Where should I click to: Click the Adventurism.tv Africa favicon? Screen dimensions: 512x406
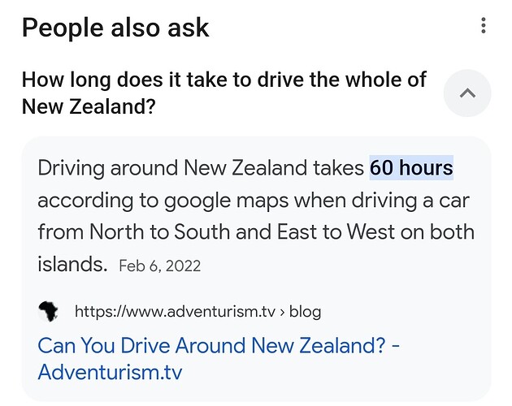point(48,311)
